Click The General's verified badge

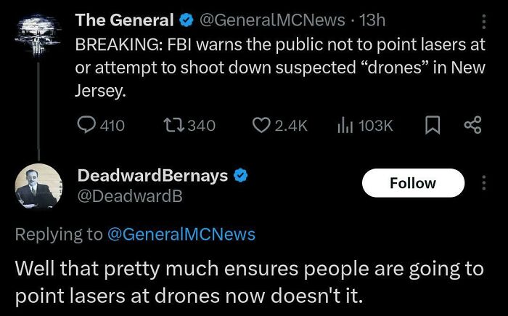185,20
